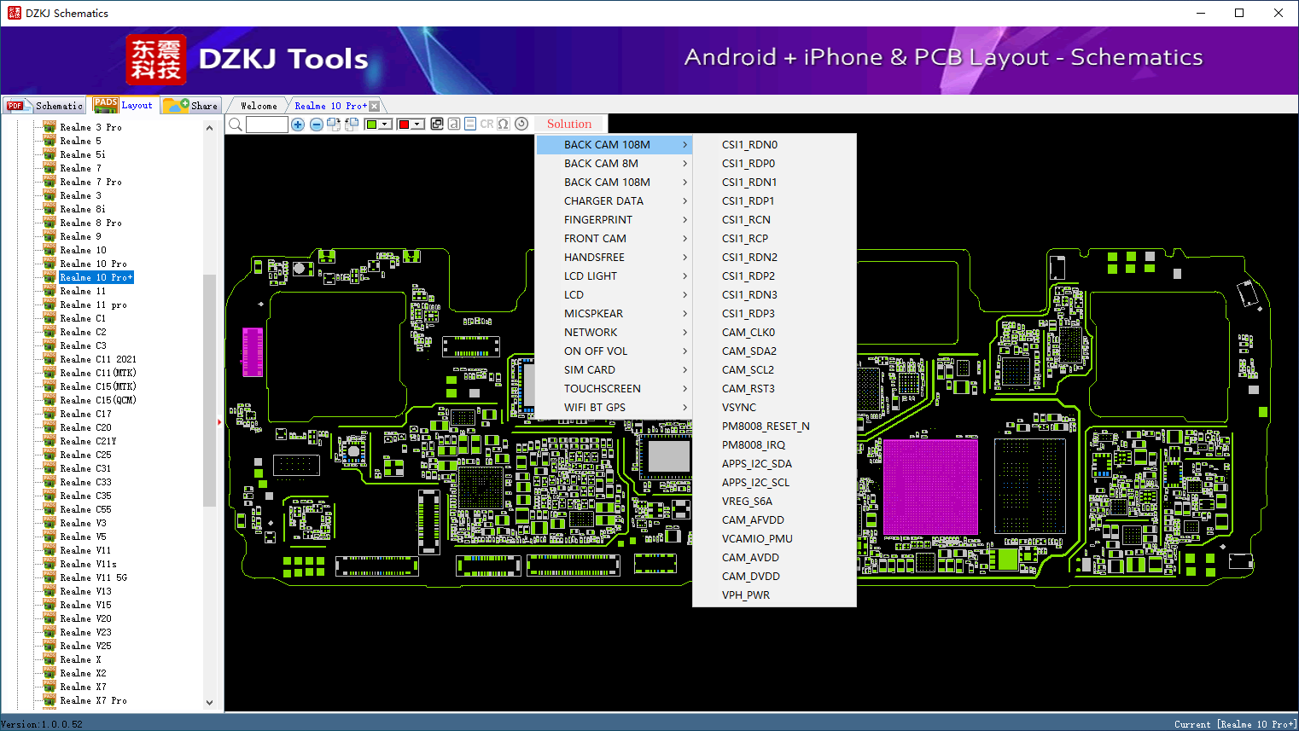Choose VSYNC from the submenu
The image size is (1299, 731).
[x=774, y=408]
